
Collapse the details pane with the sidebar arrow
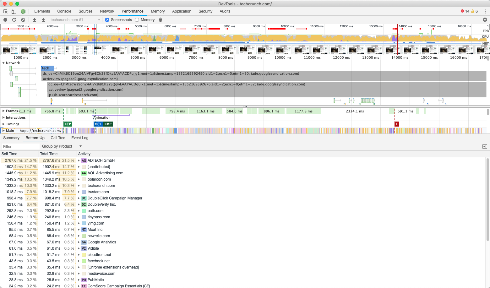point(485,146)
